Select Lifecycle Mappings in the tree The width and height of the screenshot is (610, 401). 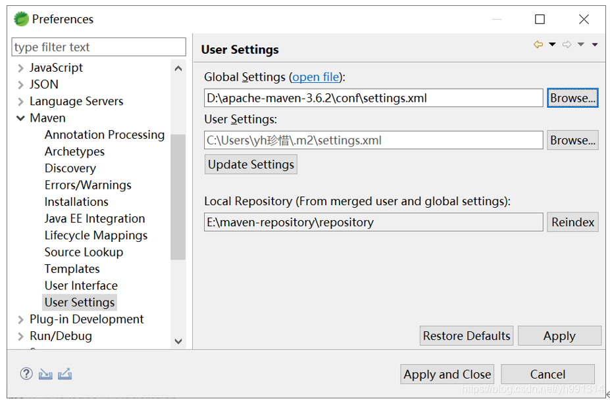(96, 235)
